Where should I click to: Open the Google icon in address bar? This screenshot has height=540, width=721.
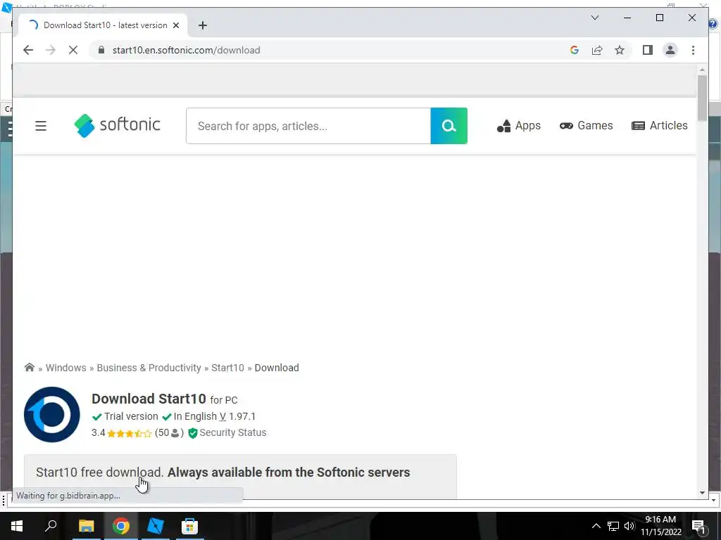[575, 50]
